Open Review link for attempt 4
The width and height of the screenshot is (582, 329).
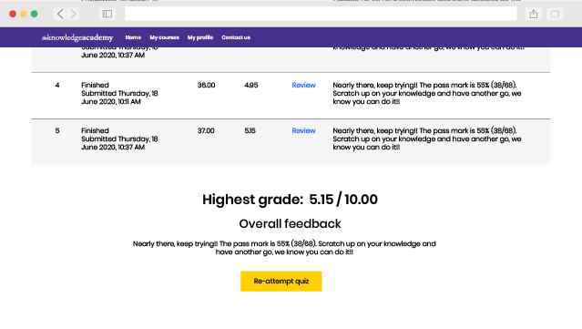pyautogui.click(x=303, y=85)
